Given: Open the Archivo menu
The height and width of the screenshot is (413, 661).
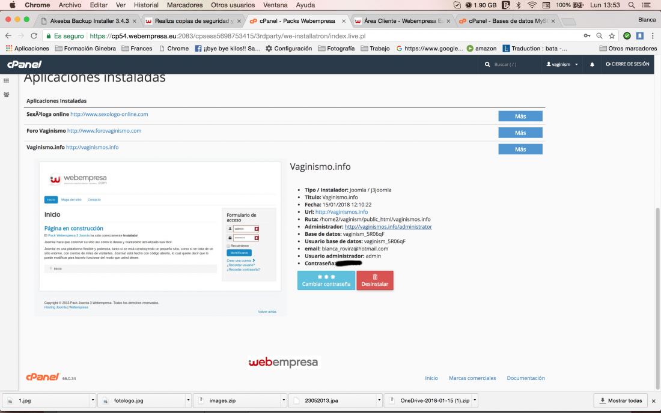Looking at the screenshot, I should tap(70, 5).
